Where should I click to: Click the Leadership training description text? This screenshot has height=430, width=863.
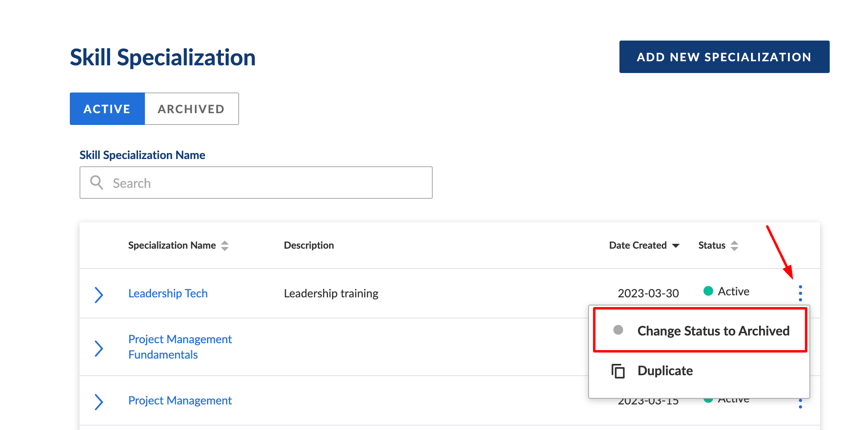(331, 293)
